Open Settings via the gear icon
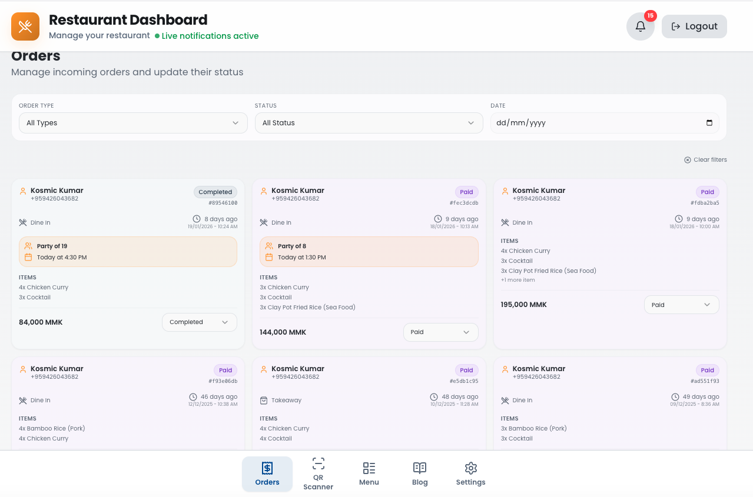The width and height of the screenshot is (753, 497). 470,473
